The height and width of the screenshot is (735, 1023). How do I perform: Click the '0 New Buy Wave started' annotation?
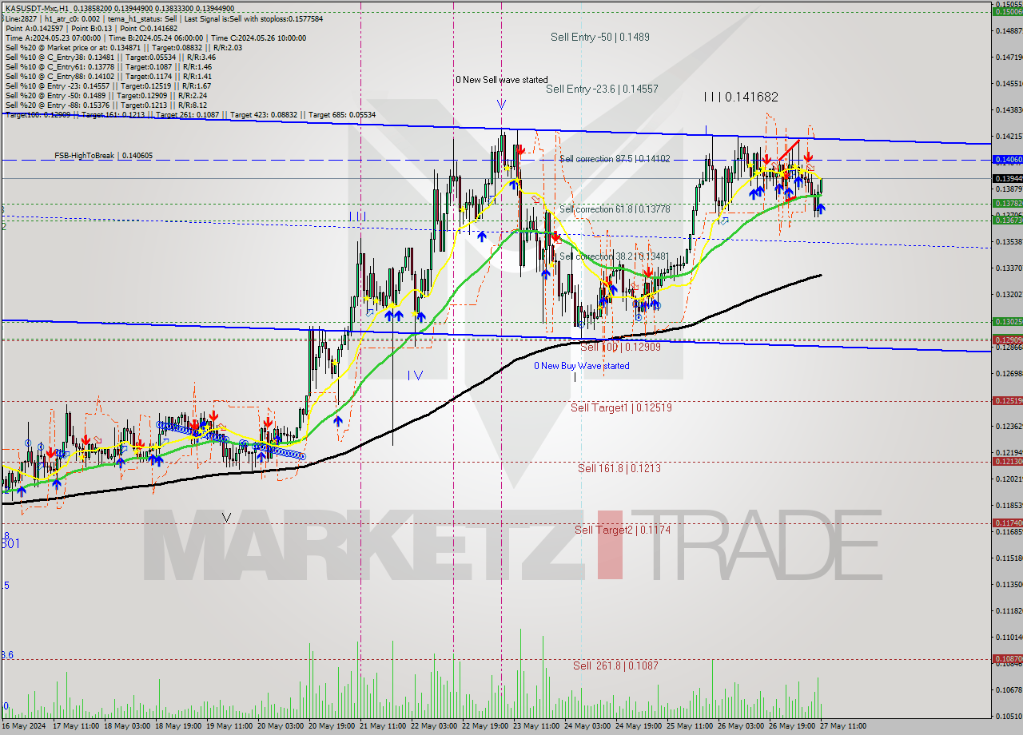581,366
